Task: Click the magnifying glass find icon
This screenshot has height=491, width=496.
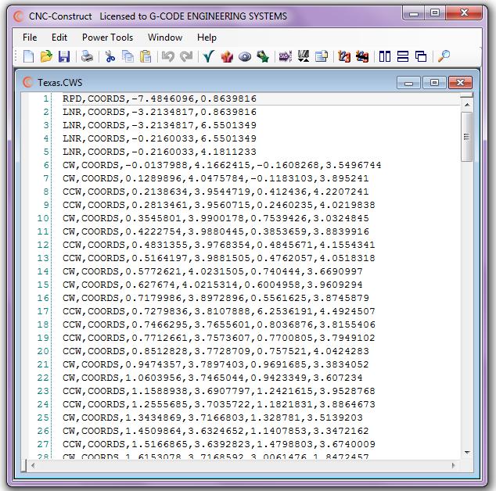Action: click(x=444, y=56)
